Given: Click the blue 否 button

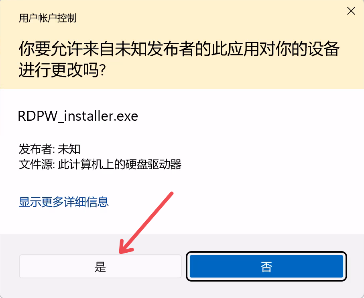Looking at the screenshot, I should coord(266,266).
